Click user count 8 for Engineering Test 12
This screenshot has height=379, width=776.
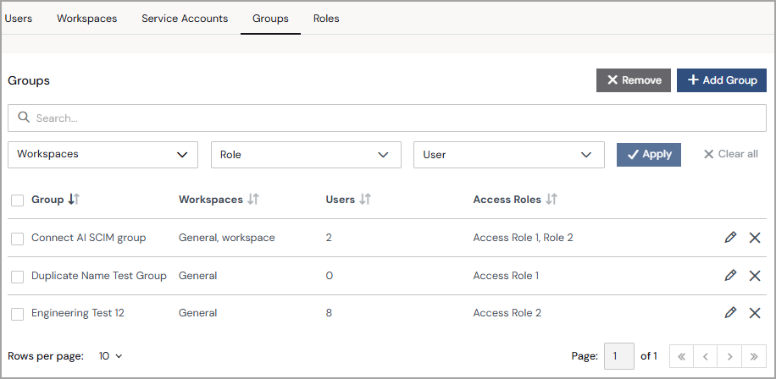pyautogui.click(x=329, y=313)
